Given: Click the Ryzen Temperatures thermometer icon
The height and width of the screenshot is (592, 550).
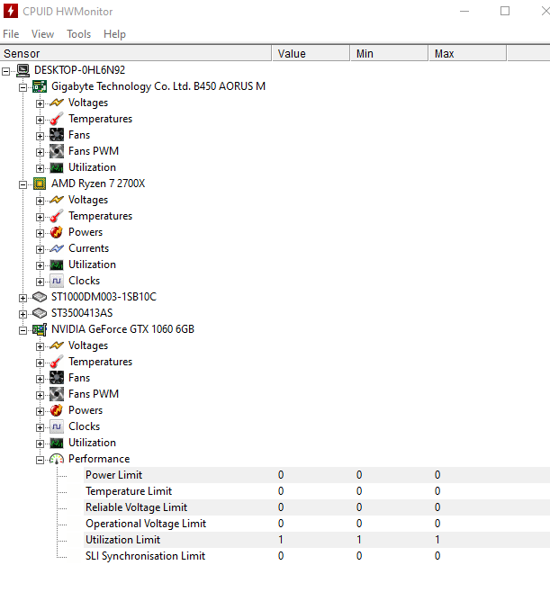Looking at the screenshot, I should [57, 216].
